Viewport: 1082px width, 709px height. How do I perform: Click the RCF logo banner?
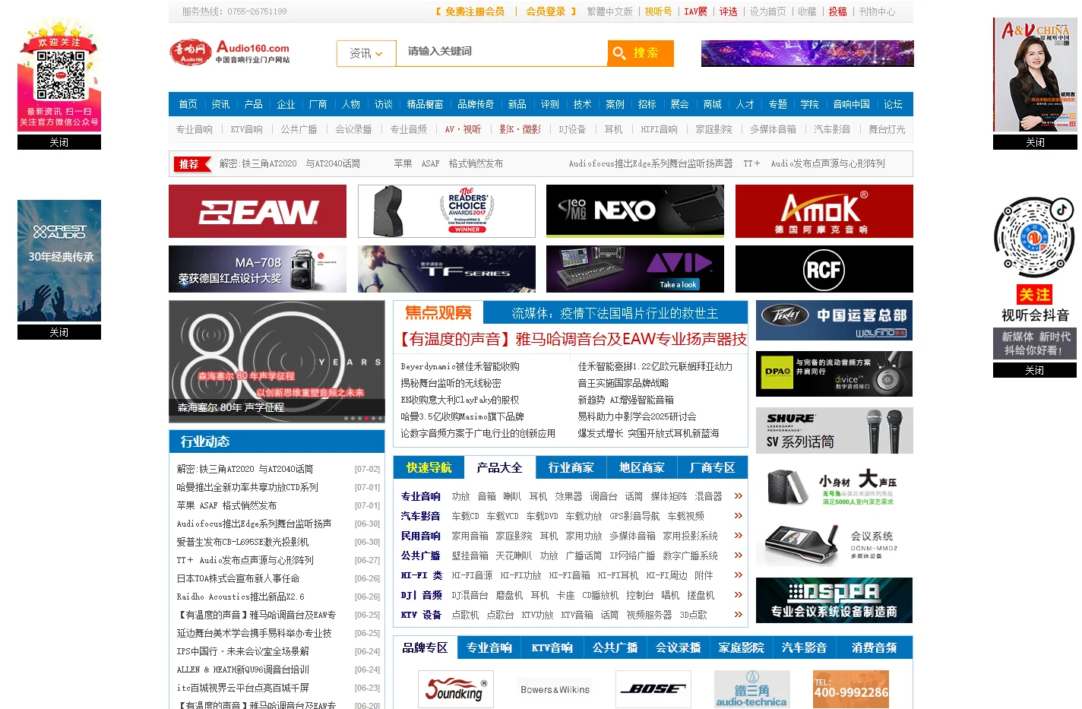pyautogui.click(x=824, y=269)
